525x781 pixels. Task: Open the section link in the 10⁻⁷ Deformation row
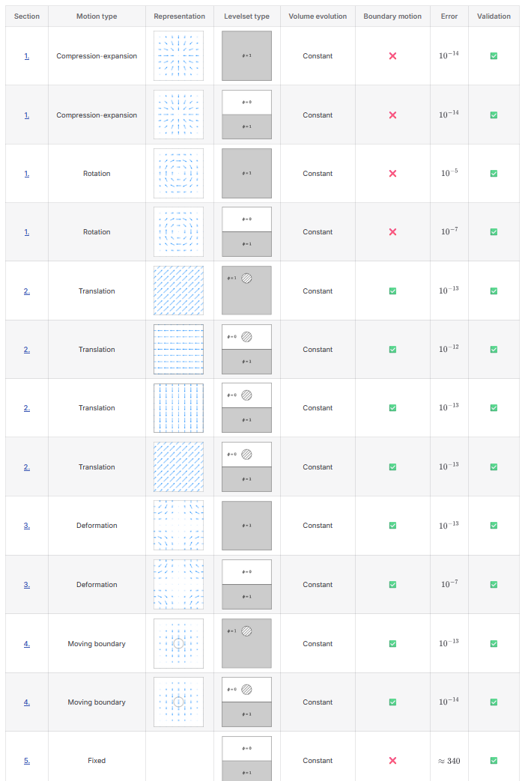(27, 585)
